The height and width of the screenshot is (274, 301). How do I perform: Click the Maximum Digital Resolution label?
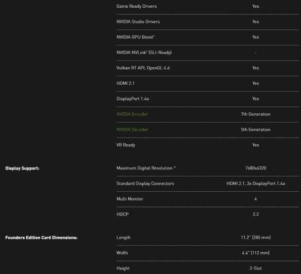coord(145,168)
